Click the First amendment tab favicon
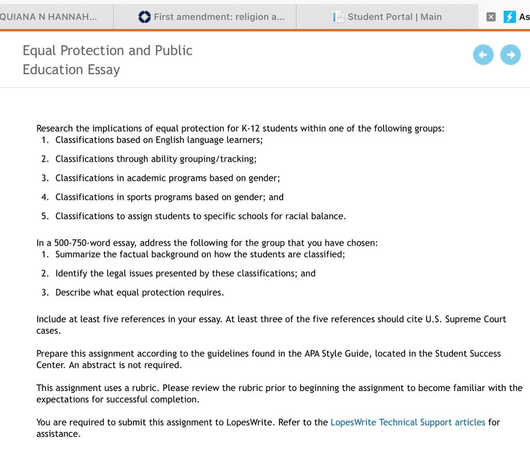Viewport: 530px width, 451px height. tap(144, 17)
